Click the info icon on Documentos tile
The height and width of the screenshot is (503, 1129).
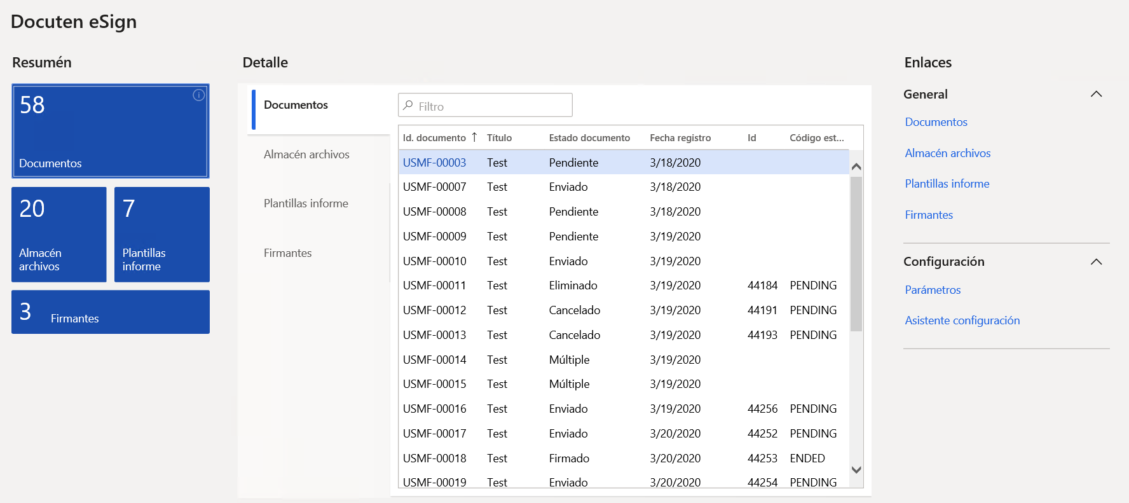pyautogui.click(x=199, y=95)
